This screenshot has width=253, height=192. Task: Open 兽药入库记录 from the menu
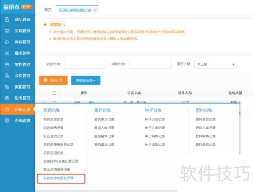104,128
